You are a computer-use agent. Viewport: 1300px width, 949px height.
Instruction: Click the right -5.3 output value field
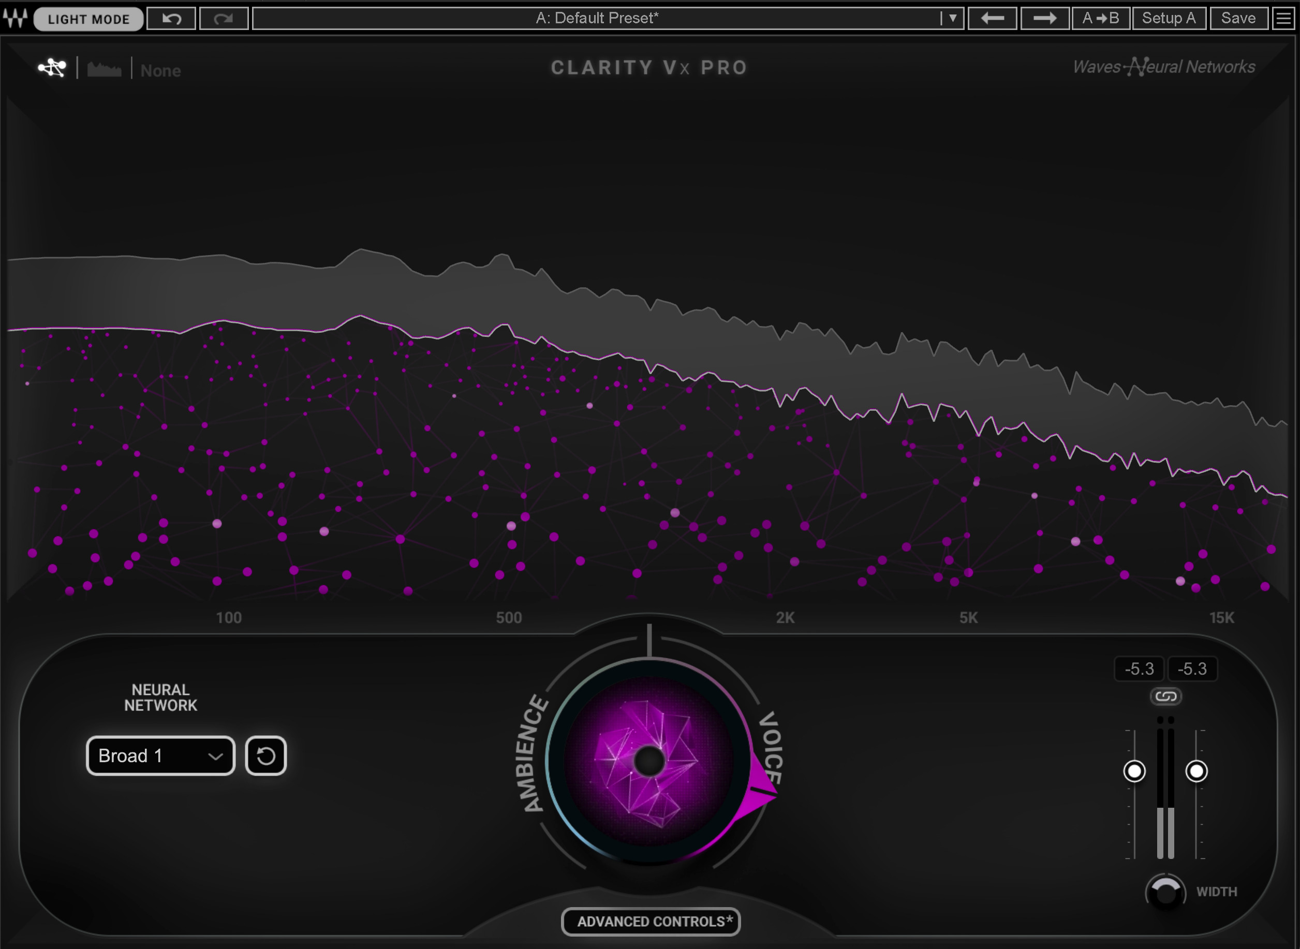click(1192, 669)
